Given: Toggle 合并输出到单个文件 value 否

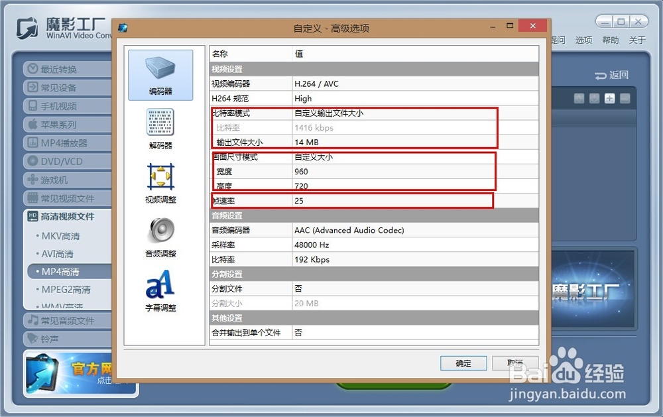Looking at the screenshot, I should coord(415,333).
